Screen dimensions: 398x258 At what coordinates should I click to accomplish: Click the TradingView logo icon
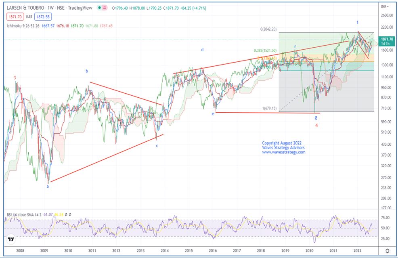(11, 239)
